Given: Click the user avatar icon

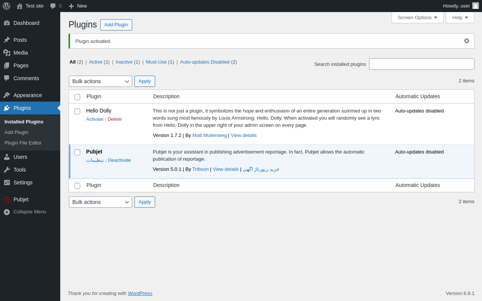Looking at the screenshot, I should [x=476, y=6].
